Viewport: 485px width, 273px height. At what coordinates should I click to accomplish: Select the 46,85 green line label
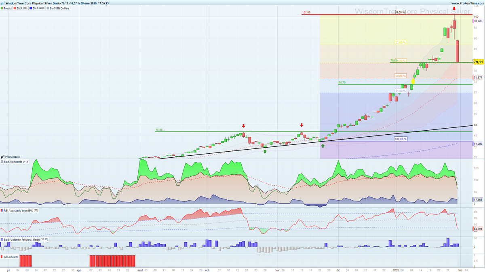pyautogui.click(x=159, y=130)
